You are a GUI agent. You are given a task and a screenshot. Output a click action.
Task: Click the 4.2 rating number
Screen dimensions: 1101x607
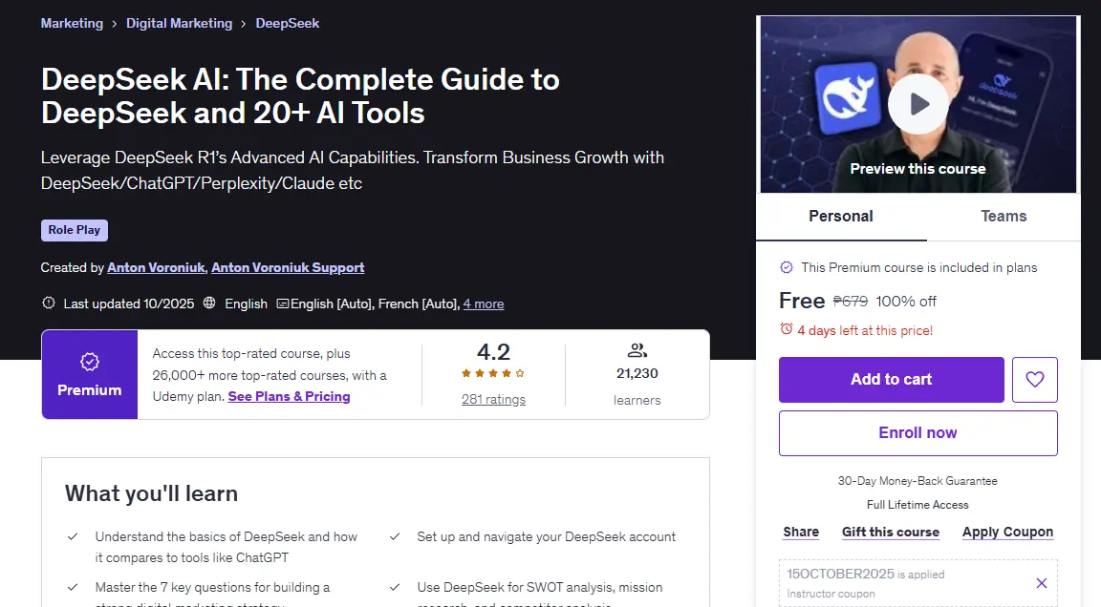[x=493, y=351]
